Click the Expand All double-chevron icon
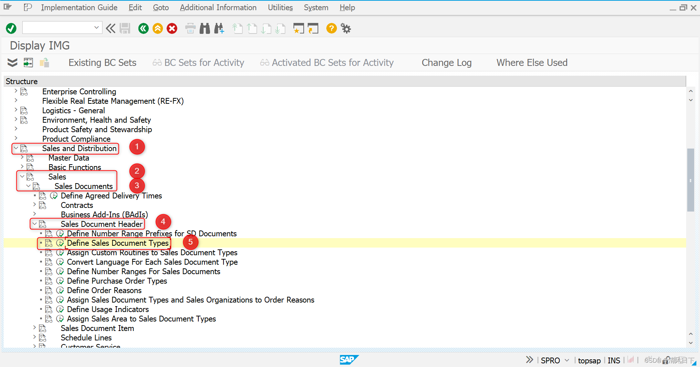This screenshot has width=700, height=367. (12, 63)
